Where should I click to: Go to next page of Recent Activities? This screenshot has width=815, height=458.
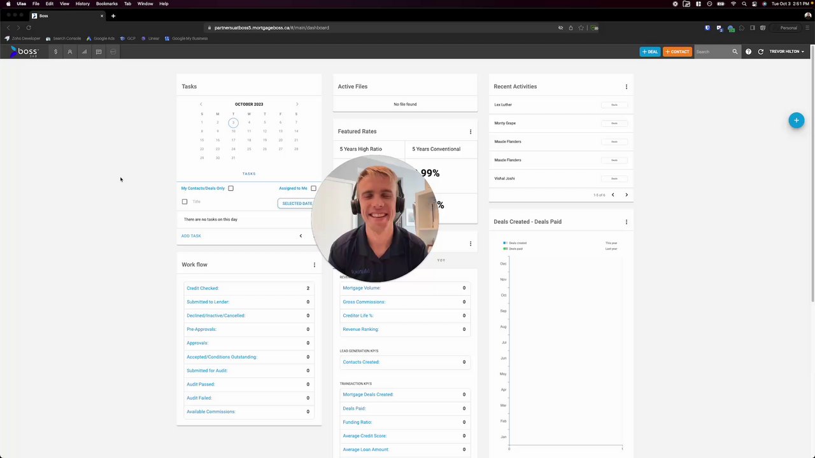tap(627, 195)
